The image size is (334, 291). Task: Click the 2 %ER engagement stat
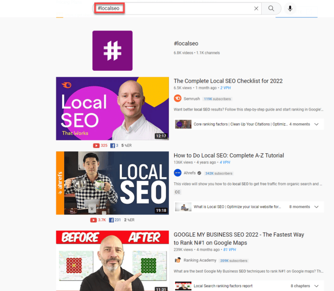(129, 220)
